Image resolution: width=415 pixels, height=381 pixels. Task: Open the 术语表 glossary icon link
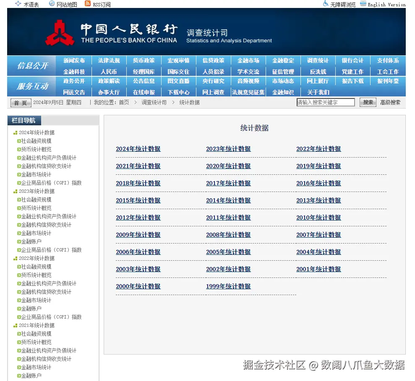tap(18, 4)
